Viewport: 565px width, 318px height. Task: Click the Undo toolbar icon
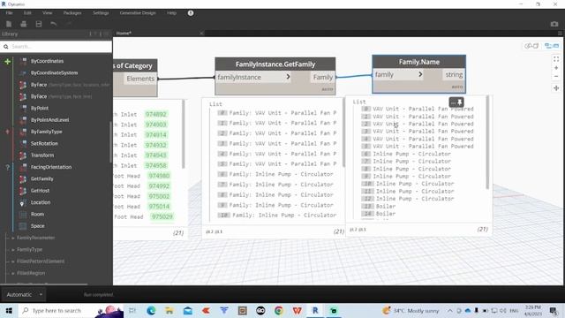53,24
